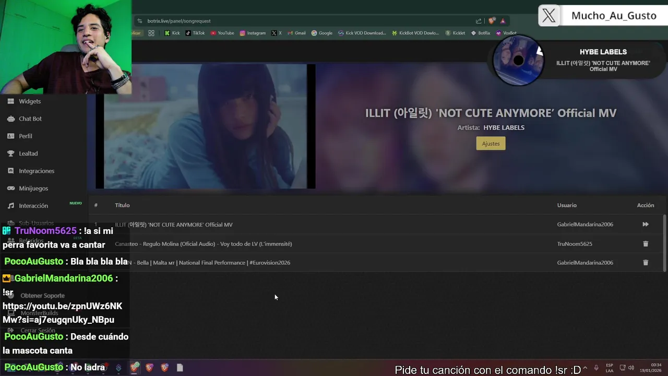Open the Instagram bookmark
The height and width of the screenshot is (376, 668).
tap(253, 33)
